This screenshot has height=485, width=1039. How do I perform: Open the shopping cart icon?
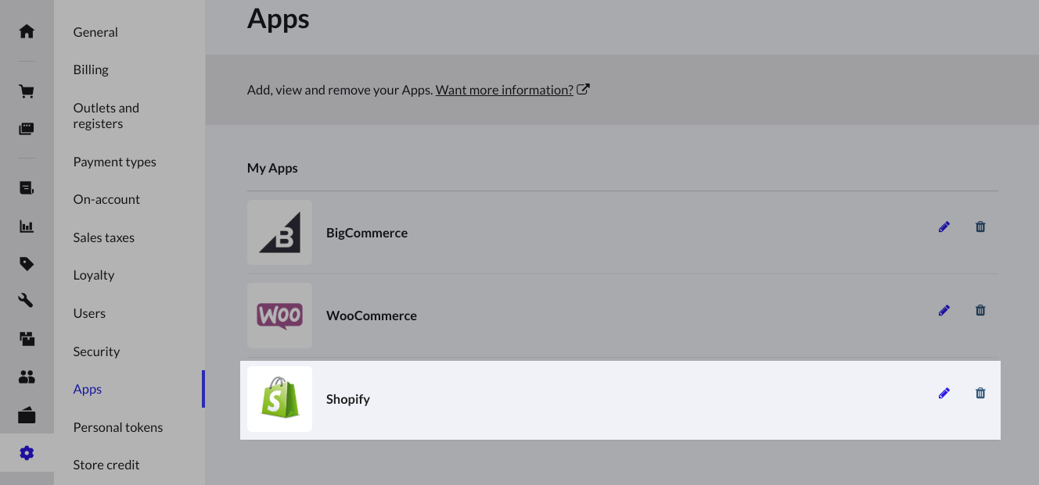[27, 91]
